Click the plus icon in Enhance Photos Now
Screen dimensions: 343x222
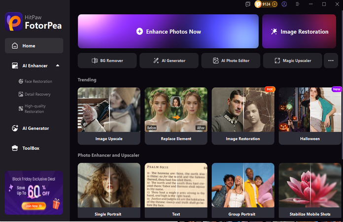(139, 32)
